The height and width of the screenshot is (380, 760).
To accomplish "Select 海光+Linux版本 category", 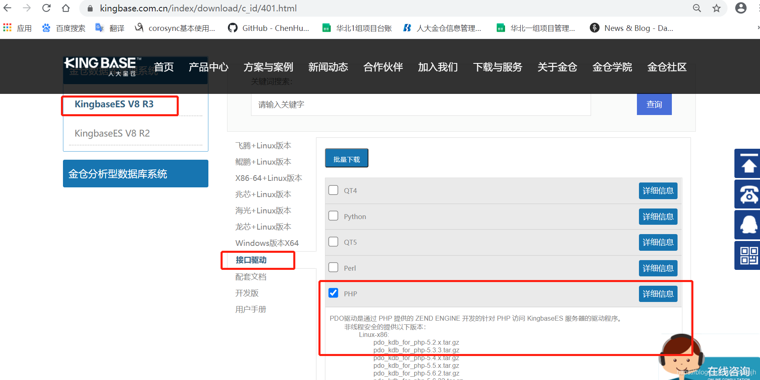I will [x=263, y=211].
